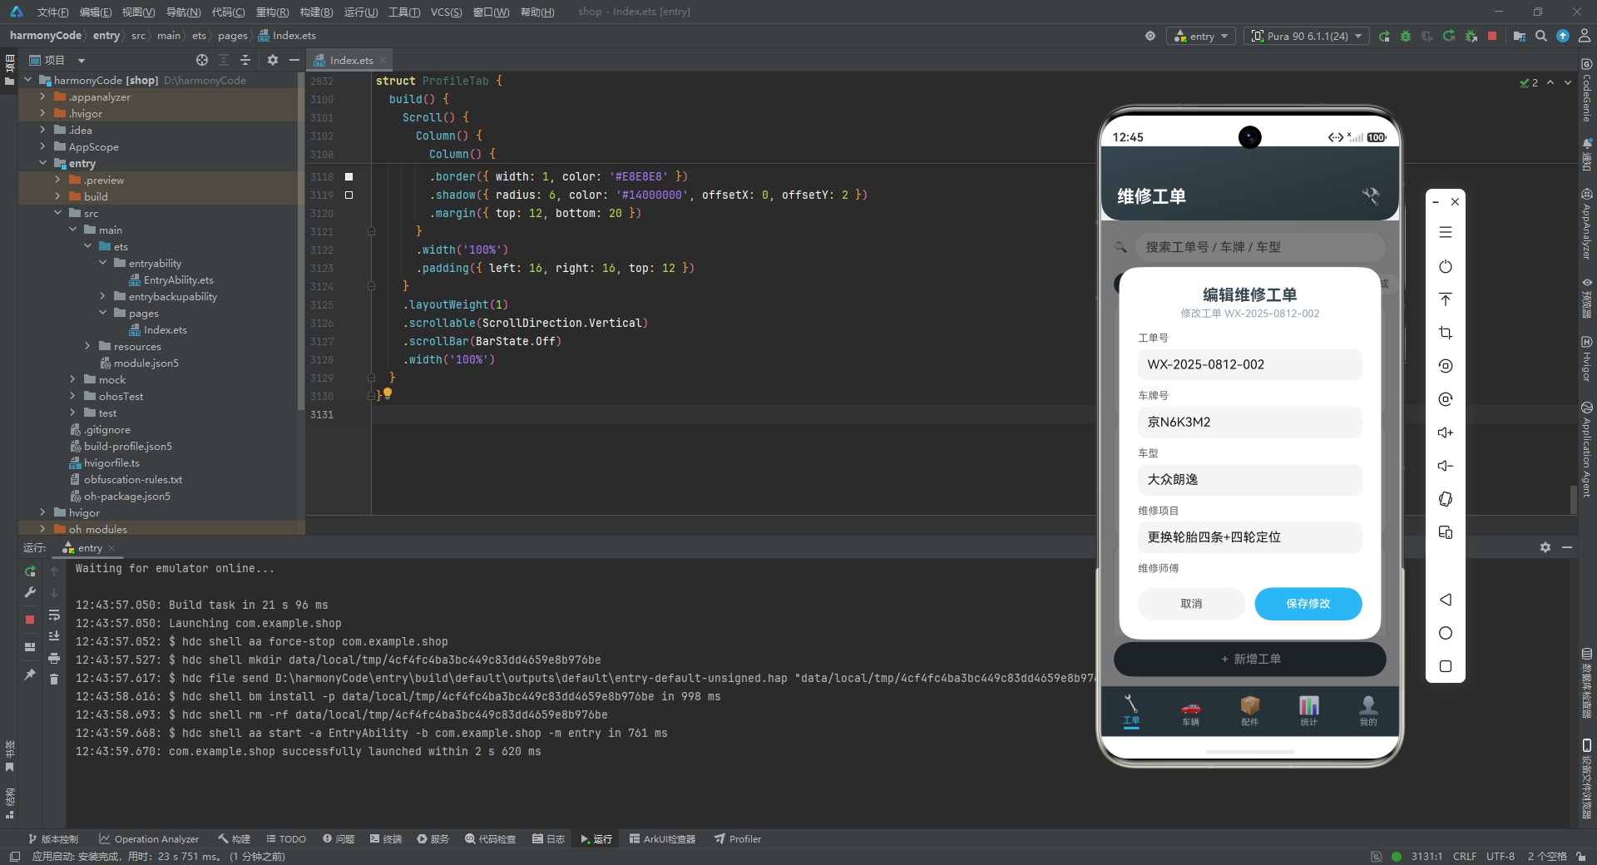The width and height of the screenshot is (1597, 865).
Task: Click the print icon in Run panel
Action: [54, 658]
